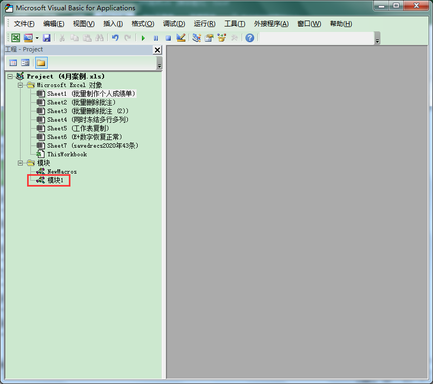433x384 pixels.
Task: Open the Object Browser icon
Action: point(222,38)
